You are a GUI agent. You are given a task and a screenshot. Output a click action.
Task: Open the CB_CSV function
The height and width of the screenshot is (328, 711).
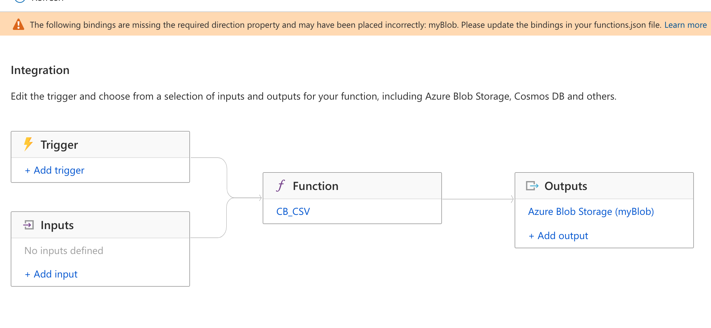293,212
